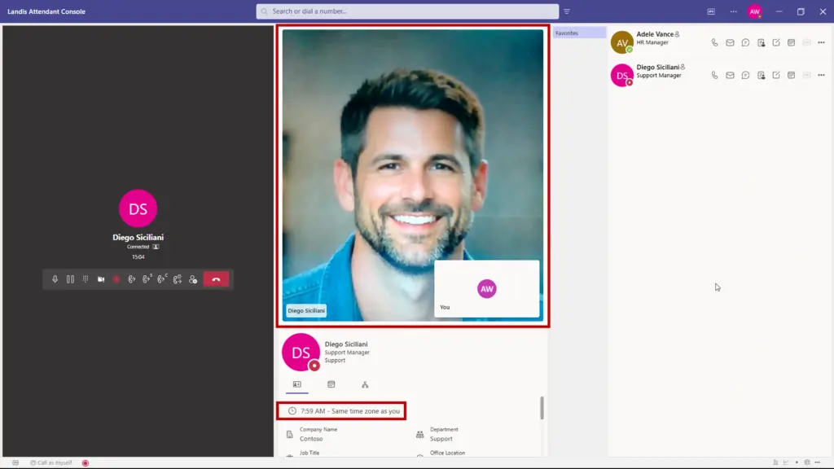Click the red record button in call bar
The image size is (834, 469).
click(x=116, y=279)
